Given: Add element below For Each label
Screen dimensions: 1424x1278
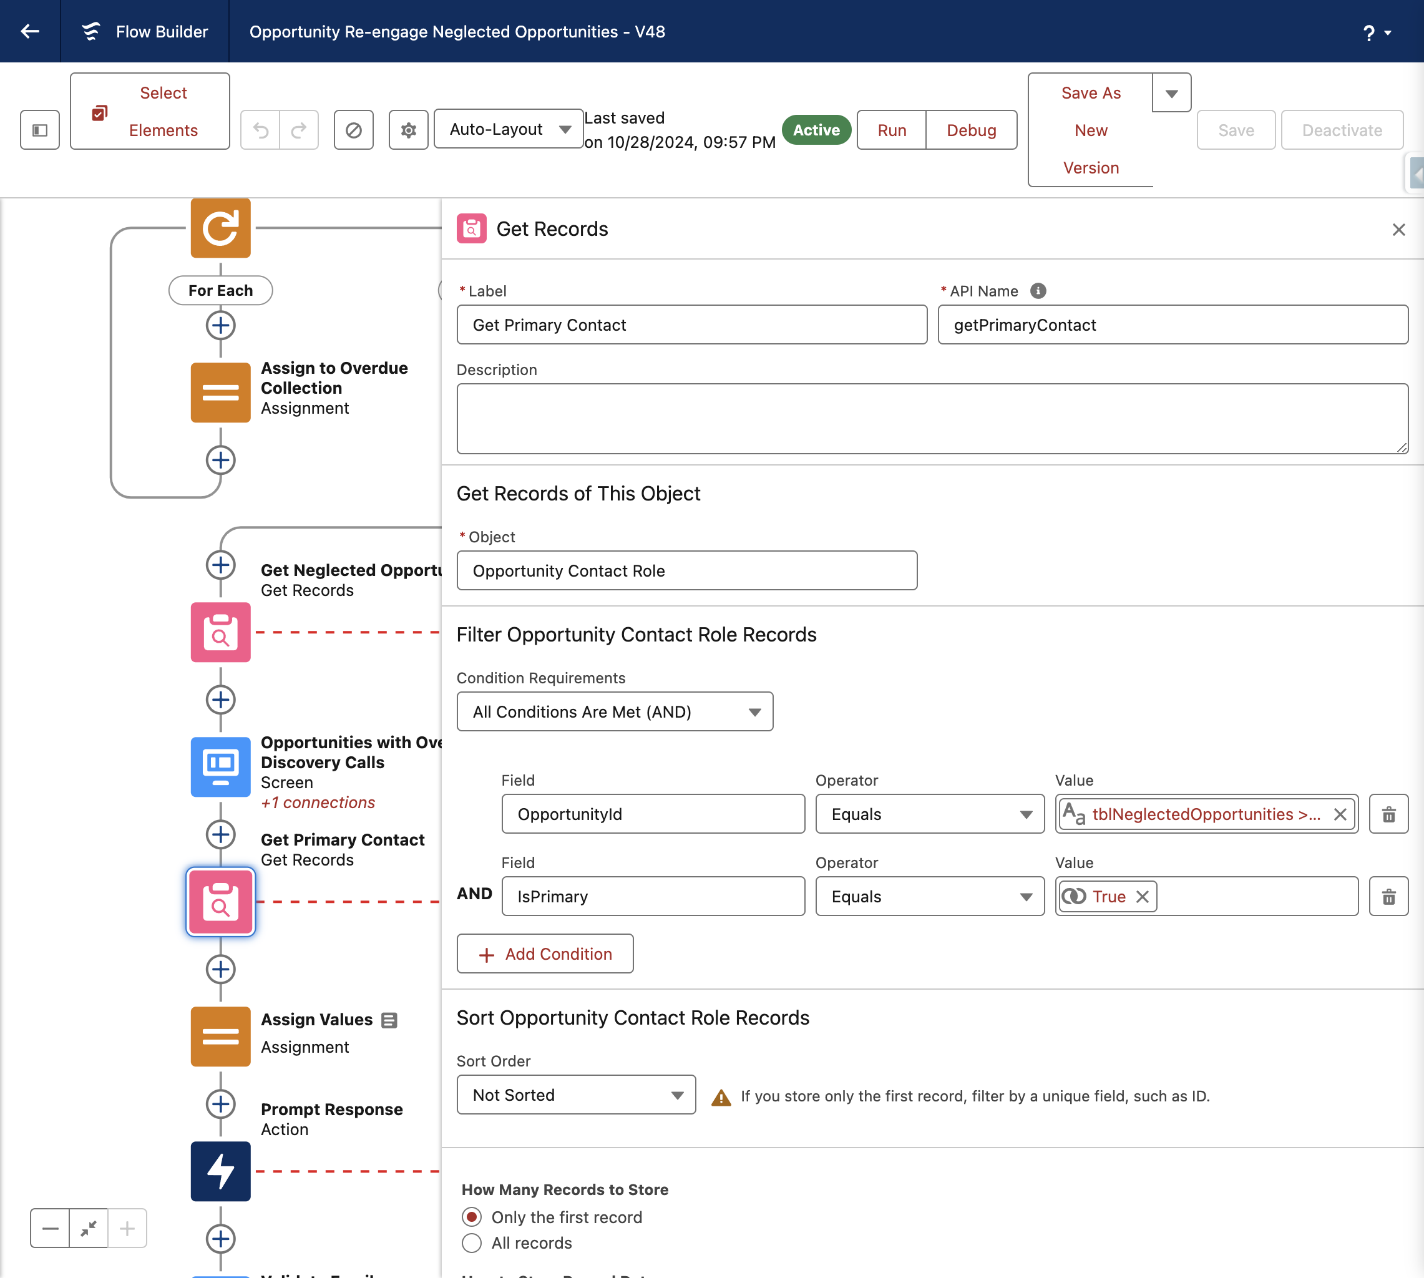Looking at the screenshot, I should tap(220, 326).
